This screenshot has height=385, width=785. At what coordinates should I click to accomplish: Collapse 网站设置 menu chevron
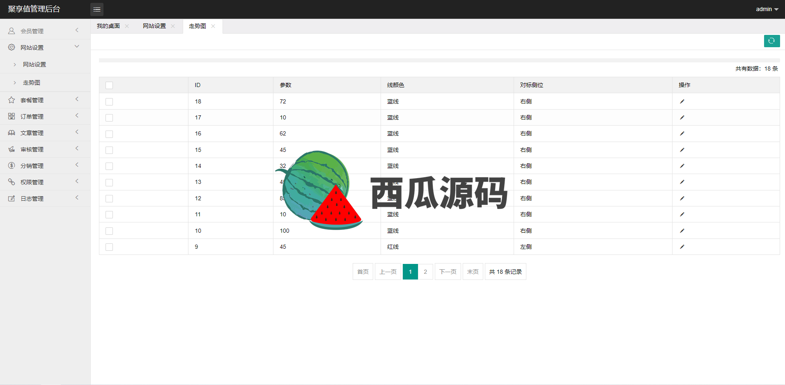coord(77,46)
